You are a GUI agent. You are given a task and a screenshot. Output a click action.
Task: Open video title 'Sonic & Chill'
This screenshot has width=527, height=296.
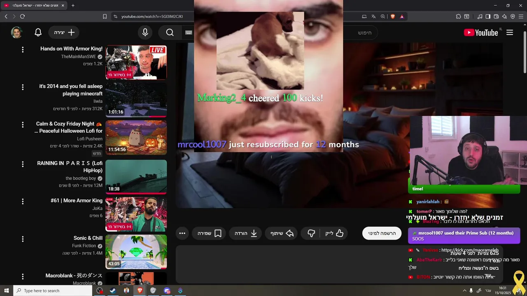(88, 238)
